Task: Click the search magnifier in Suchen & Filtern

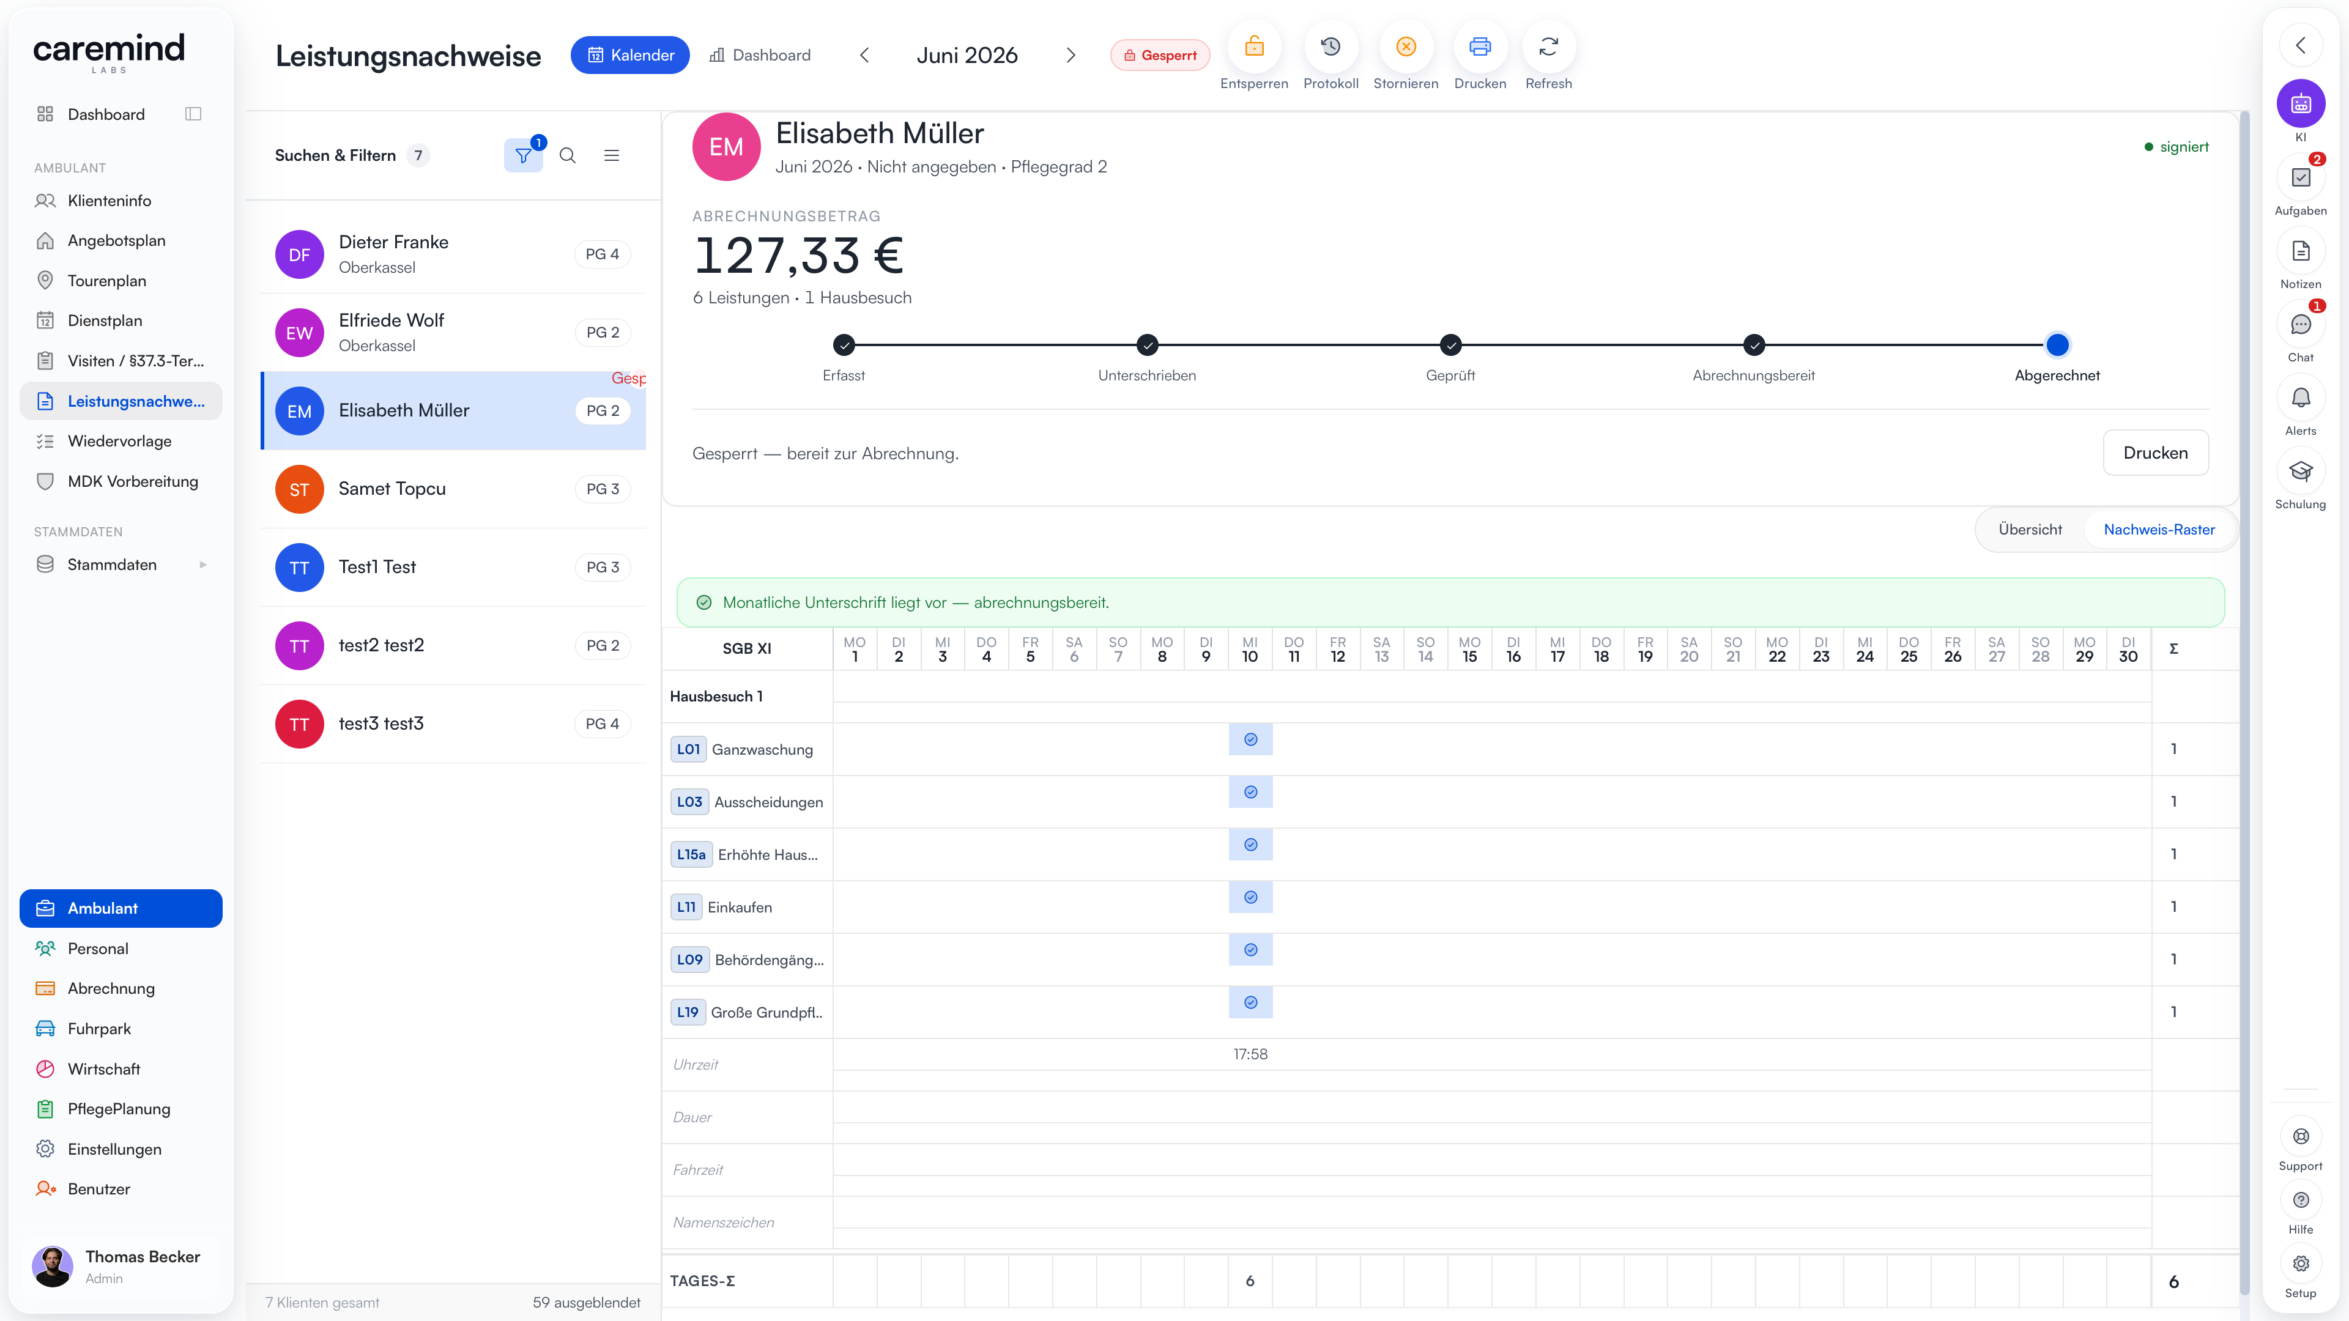Action: point(567,156)
